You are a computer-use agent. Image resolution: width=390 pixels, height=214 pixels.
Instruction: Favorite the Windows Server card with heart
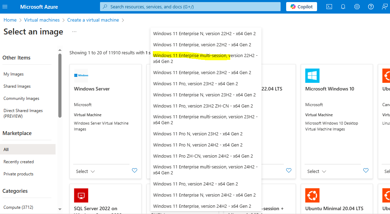point(134,171)
